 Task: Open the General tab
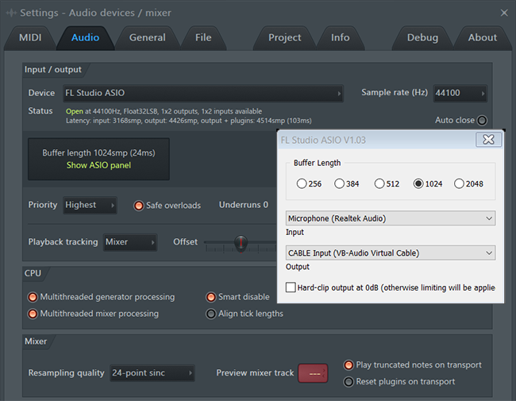coord(147,37)
